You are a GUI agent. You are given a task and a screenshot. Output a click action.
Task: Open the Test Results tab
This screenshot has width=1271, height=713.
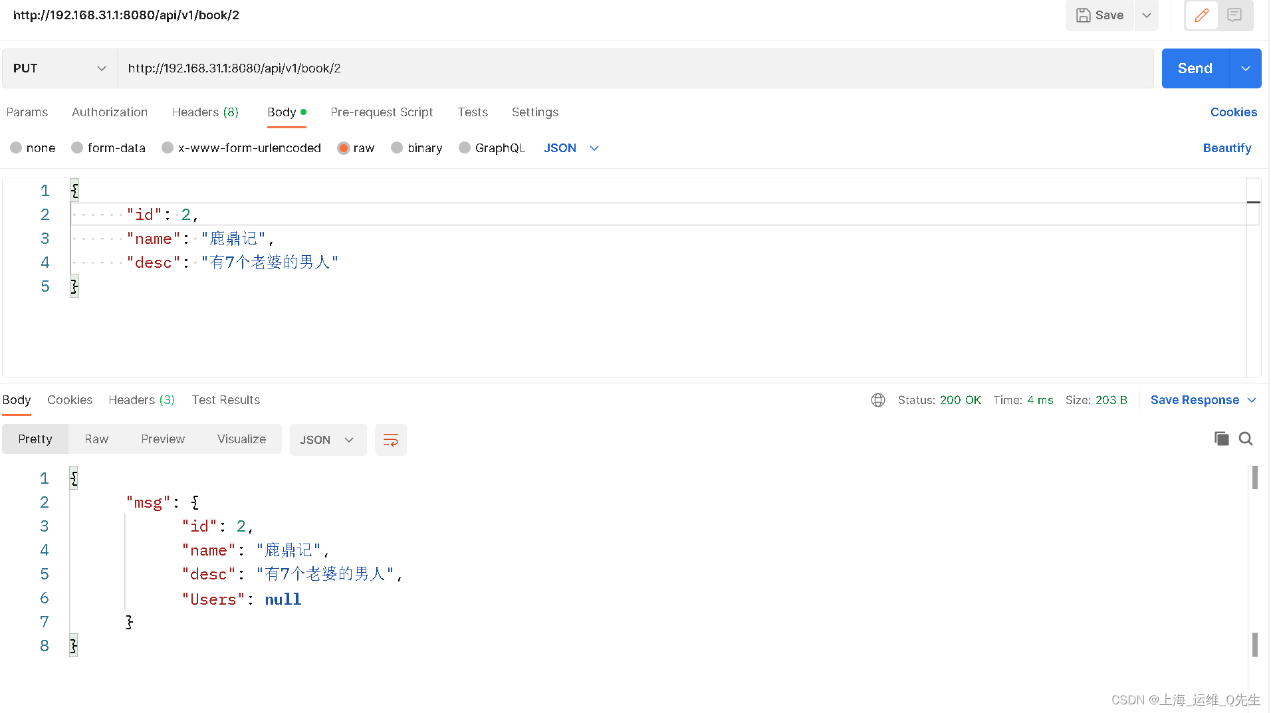pos(226,400)
